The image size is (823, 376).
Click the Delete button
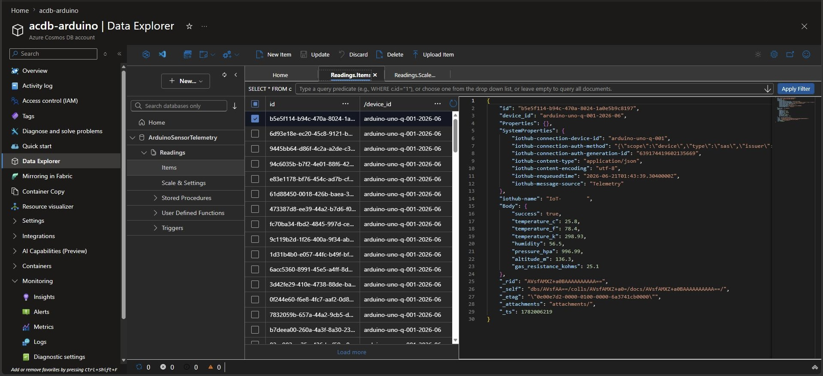click(x=390, y=54)
